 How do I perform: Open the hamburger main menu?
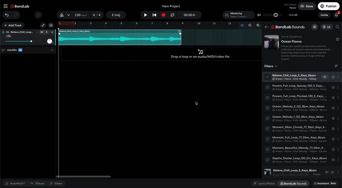(6, 6)
